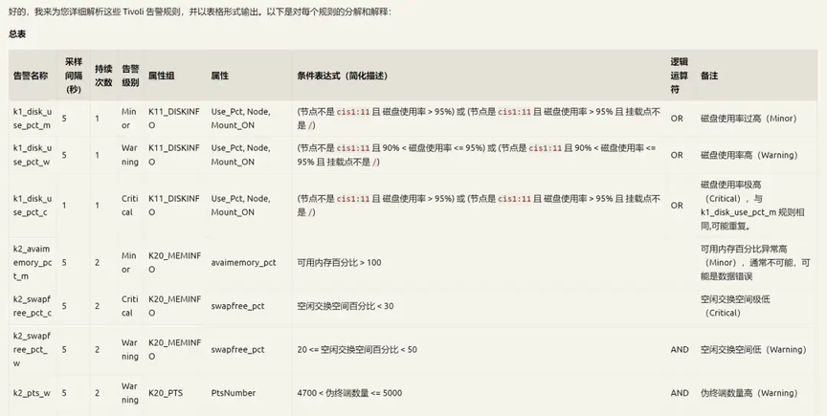827x416 pixels.
Task: Click the remark 可用内存百分比异常高（Minor）
Action: pyautogui.click(x=755, y=263)
